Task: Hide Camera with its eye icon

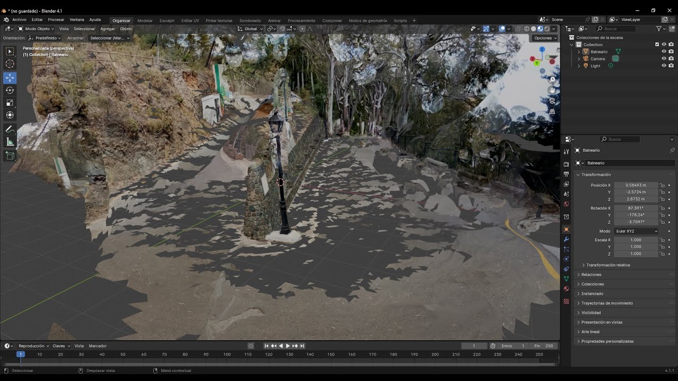Action: point(664,59)
